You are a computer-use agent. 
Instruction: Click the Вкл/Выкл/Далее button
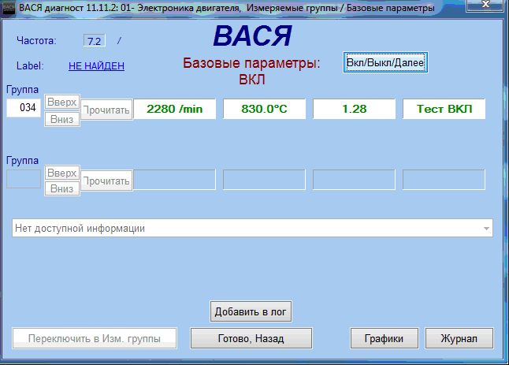(385, 62)
